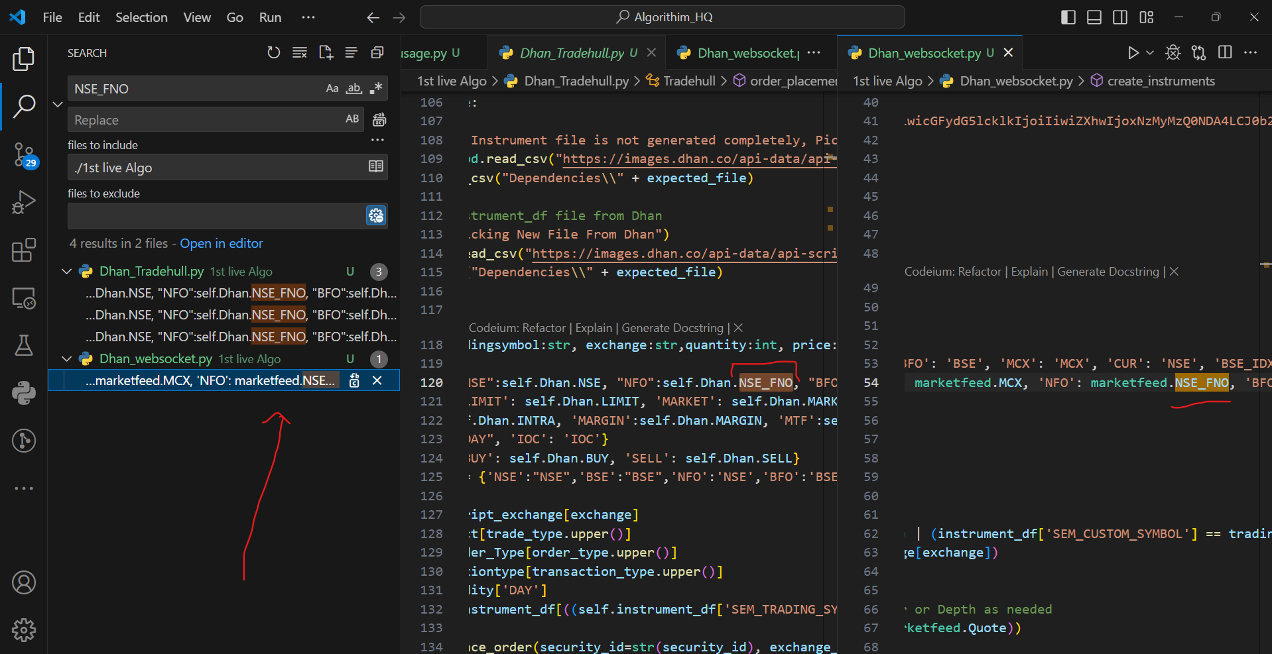Select the Search view icon
The height and width of the screenshot is (654, 1272).
[x=24, y=106]
